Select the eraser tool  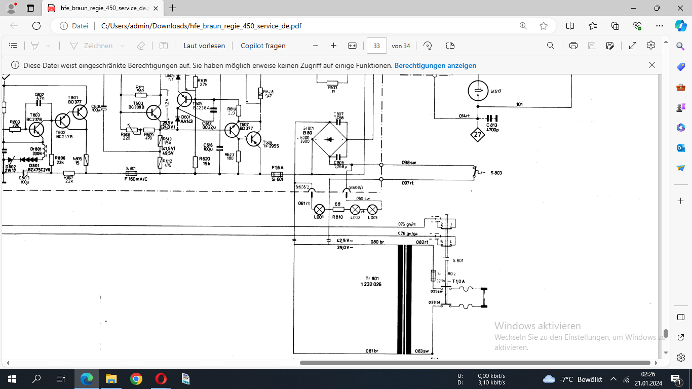[141, 46]
